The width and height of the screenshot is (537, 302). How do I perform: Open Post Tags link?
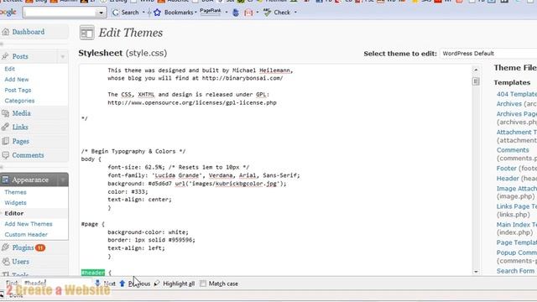[x=18, y=90]
